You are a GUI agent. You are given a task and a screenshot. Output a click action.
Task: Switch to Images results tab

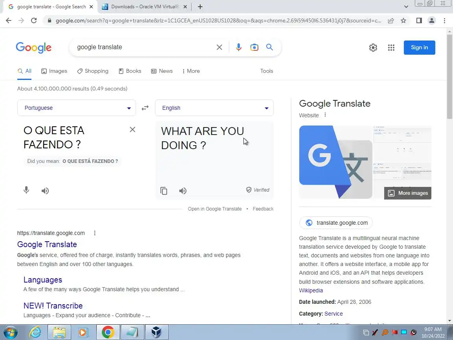point(54,71)
